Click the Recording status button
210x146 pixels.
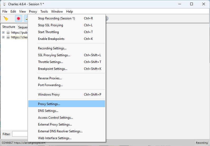(x=202, y=143)
